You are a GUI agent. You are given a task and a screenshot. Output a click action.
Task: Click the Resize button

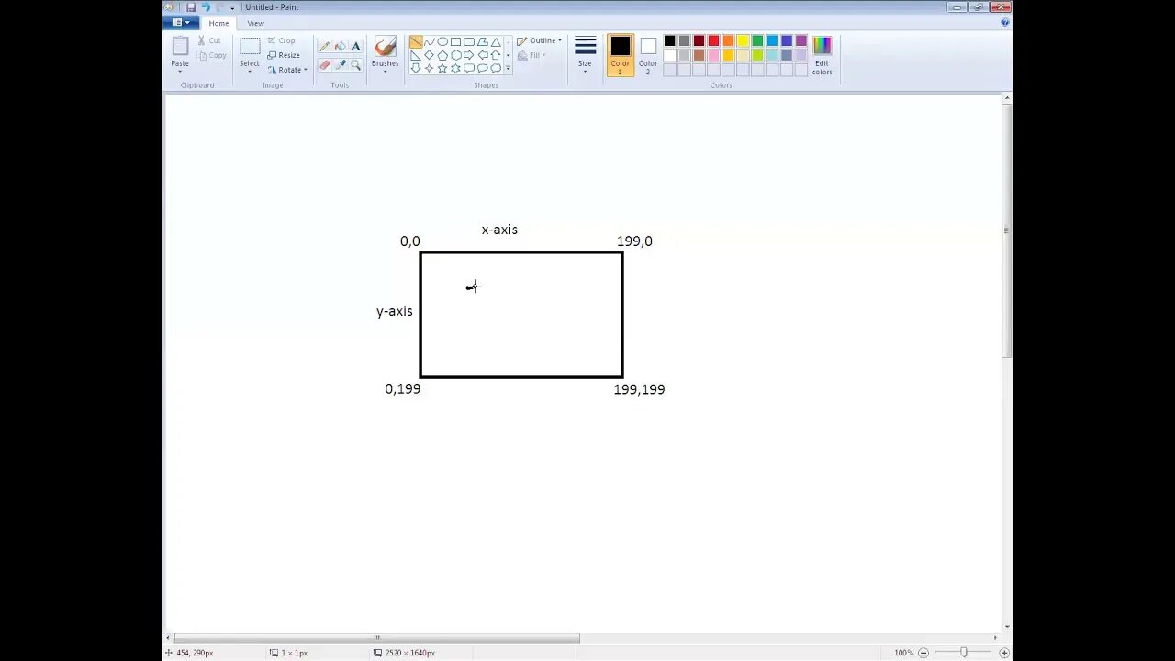click(x=285, y=55)
